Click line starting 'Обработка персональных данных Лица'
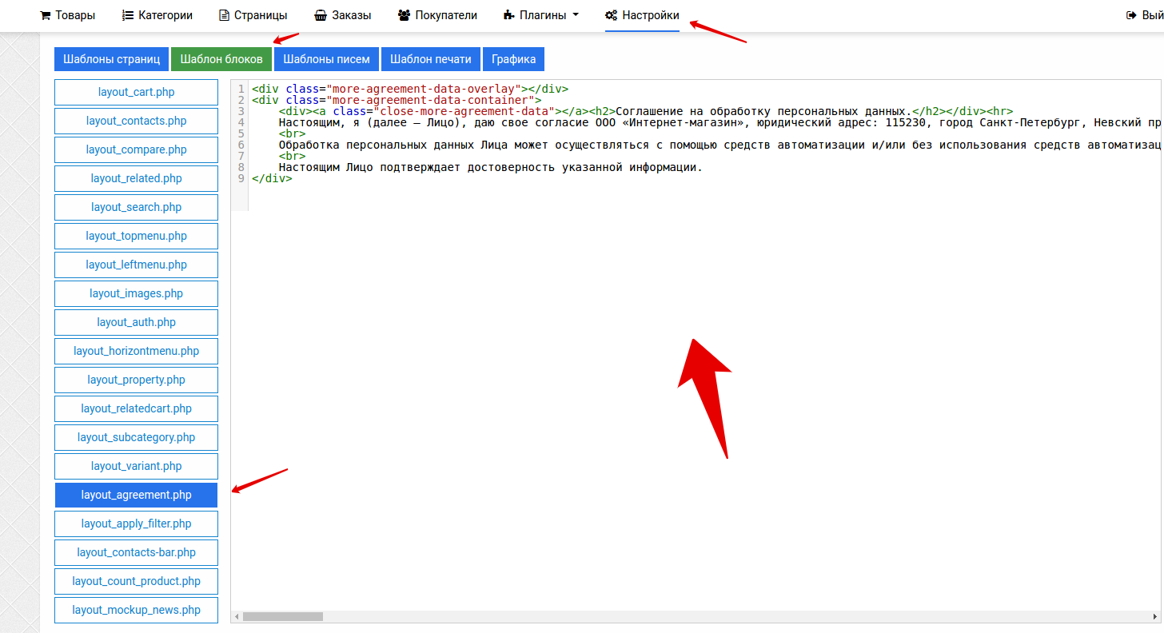Viewport: 1164px width, 633px height. point(720,145)
